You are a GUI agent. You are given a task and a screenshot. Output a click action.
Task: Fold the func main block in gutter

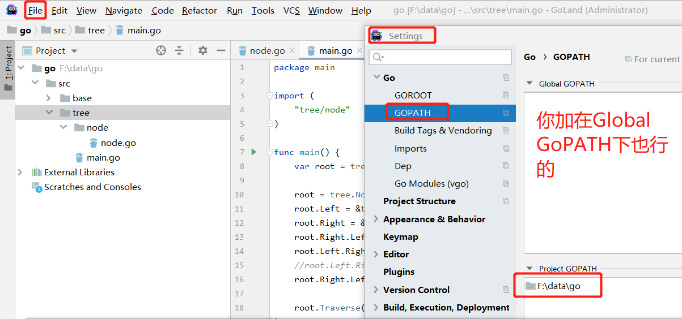(270, 152)
